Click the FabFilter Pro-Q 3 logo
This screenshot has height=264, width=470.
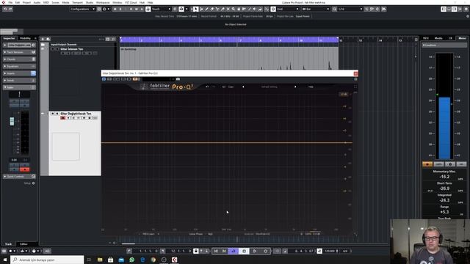click(171, 87)
